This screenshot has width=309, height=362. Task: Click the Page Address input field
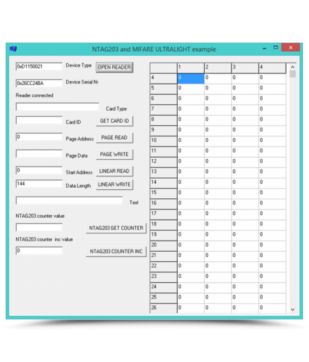[39, 137]
